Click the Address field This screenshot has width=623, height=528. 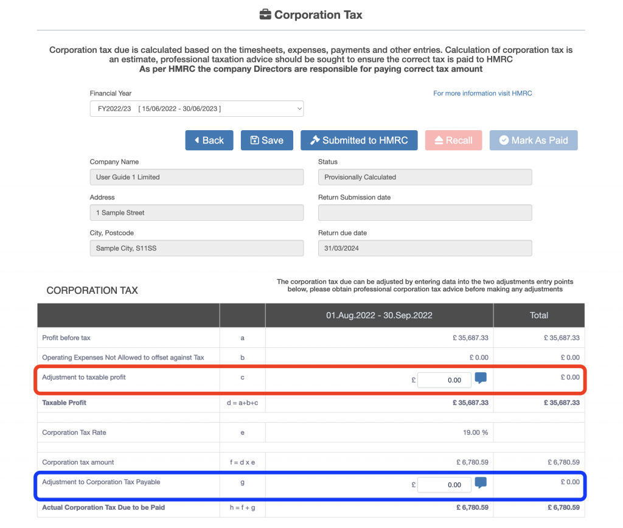click(x=197, y=213)
